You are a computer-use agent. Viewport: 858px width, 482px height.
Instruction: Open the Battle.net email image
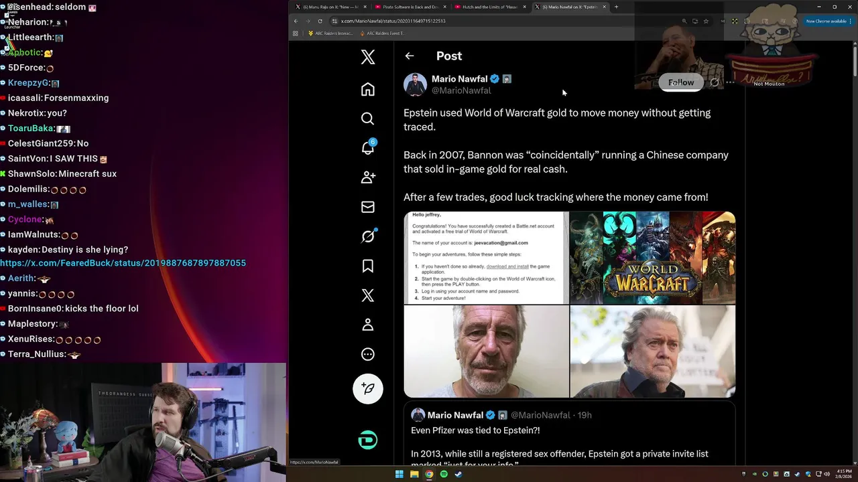[486, 258]
